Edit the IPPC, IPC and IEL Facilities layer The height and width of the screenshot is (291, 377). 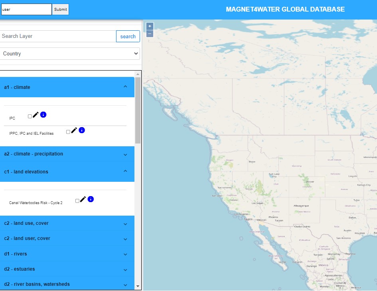74,130
